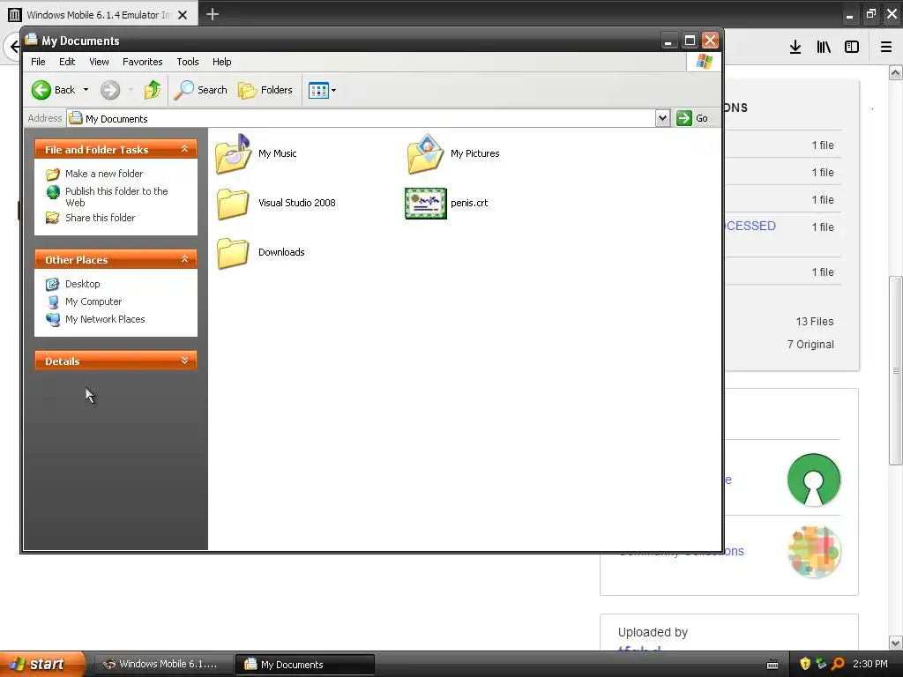
Task: Open the Back history dropdown arrow
Action: click(86, 90)
